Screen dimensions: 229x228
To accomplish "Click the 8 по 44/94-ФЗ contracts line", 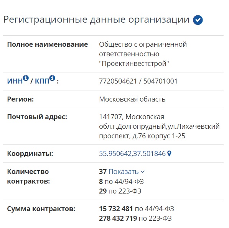I will pos(121,182).
